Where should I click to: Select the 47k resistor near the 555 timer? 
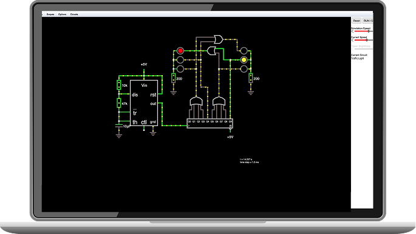pyautogui.click(x=119, y=103)
